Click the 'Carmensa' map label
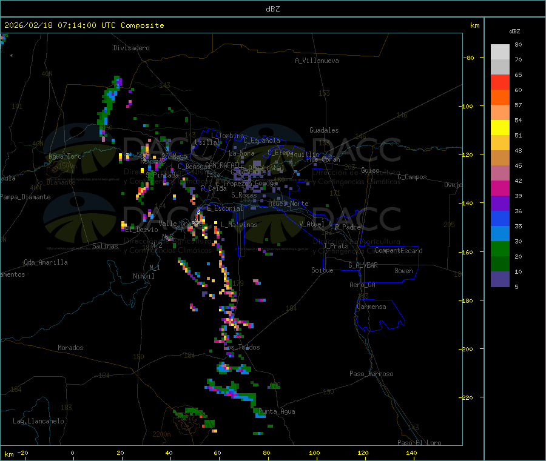Screen dimensions: 546x461 [371, 307]
